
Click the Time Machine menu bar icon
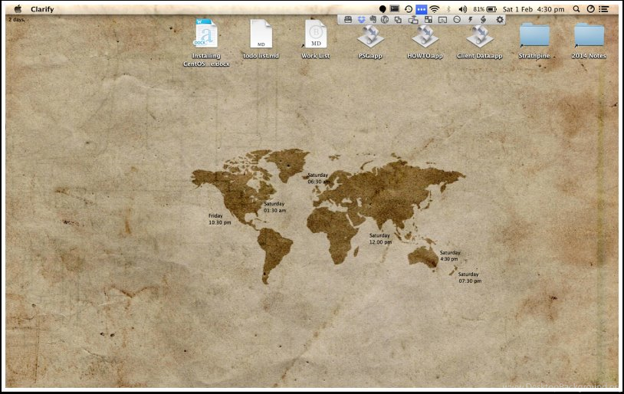tap(409, 8)
